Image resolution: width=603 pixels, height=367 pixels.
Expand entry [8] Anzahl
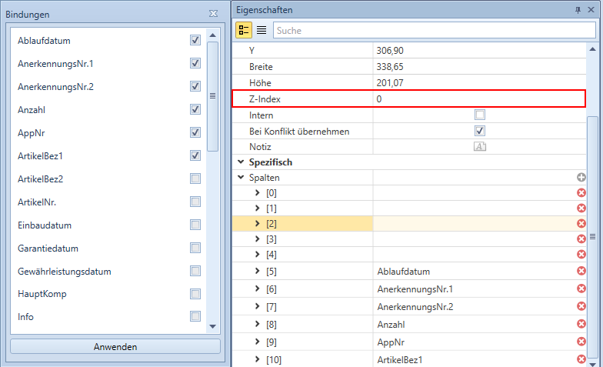[x=257, y=324]
